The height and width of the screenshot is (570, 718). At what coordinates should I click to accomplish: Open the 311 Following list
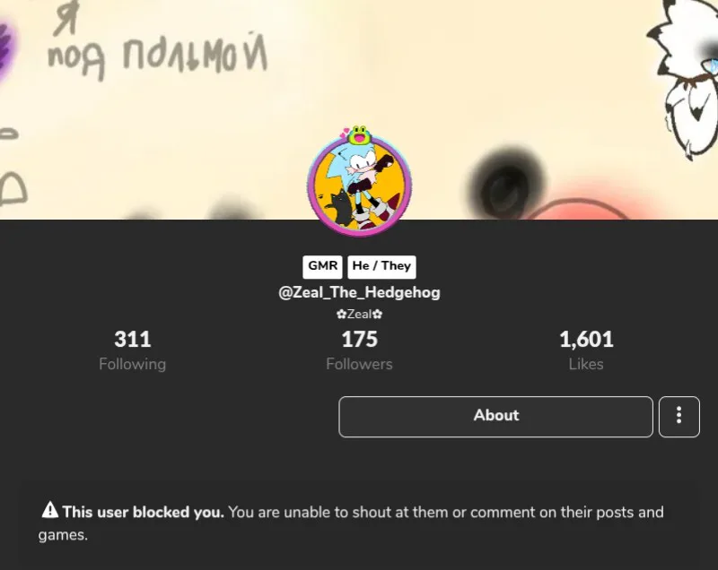[x=132, y=350]
